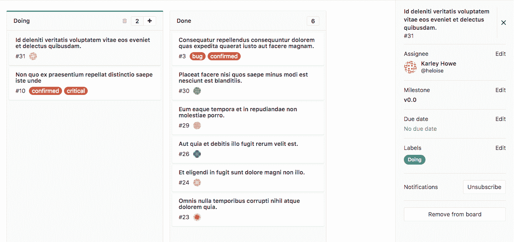
Task: Edit the Labels field
Action: tap(501, 147)
